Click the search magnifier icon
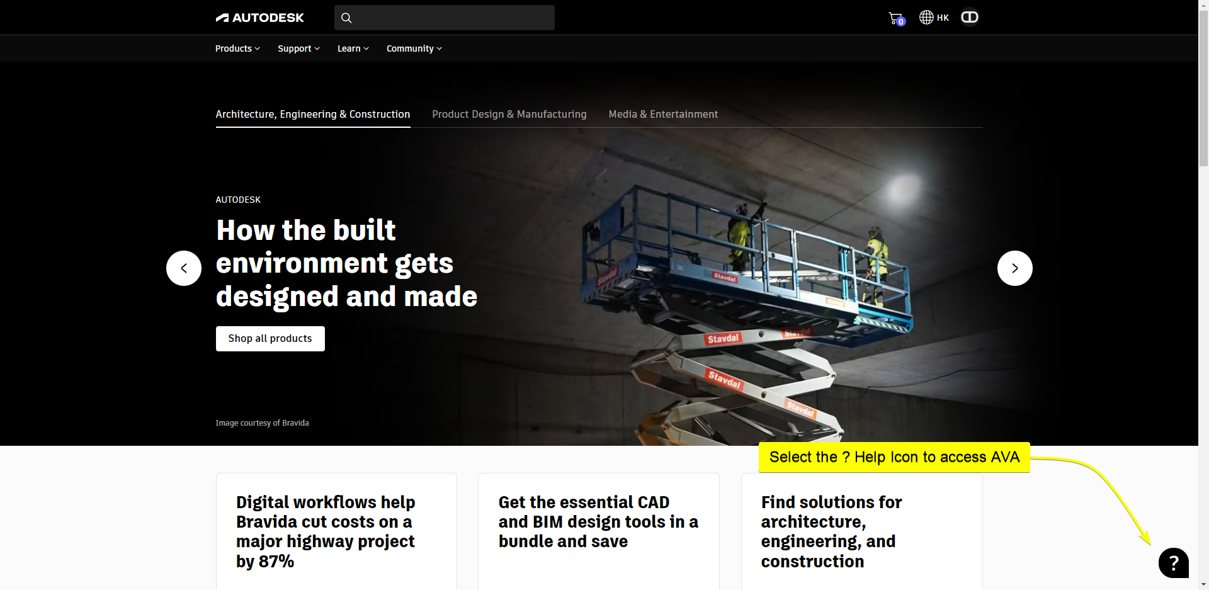 click(x=346, y=18)
